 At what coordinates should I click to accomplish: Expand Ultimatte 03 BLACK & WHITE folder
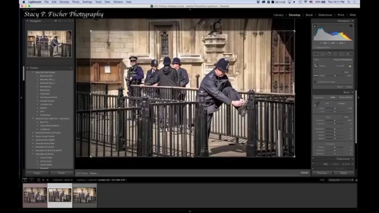tap(33, 151)
